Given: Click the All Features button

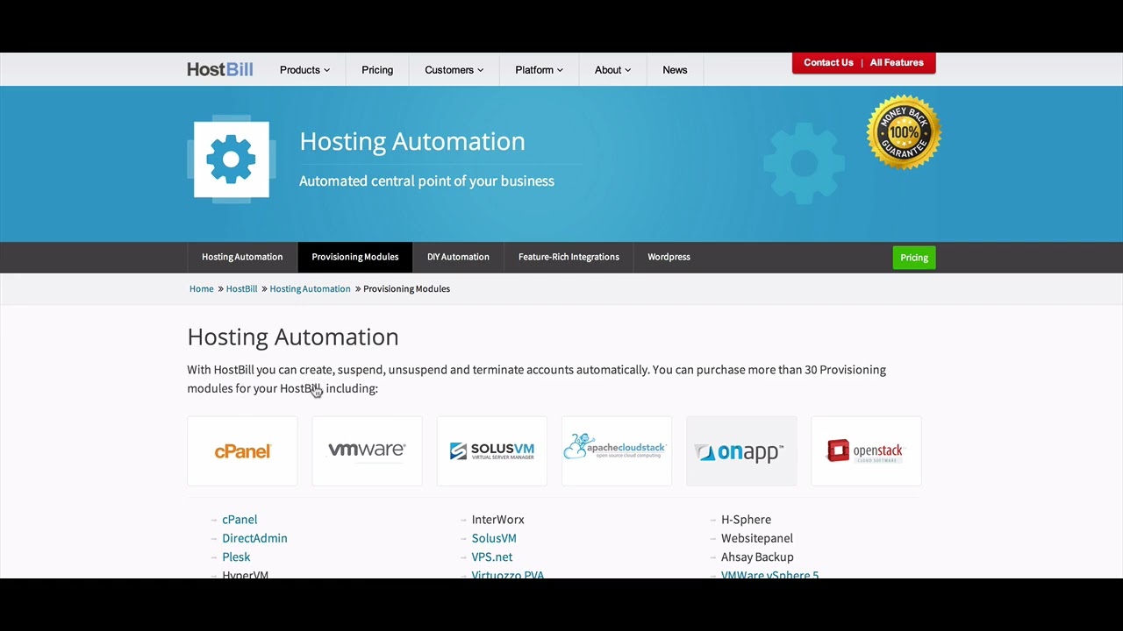Looking at the screenshot, I should [x=897, y=62].
